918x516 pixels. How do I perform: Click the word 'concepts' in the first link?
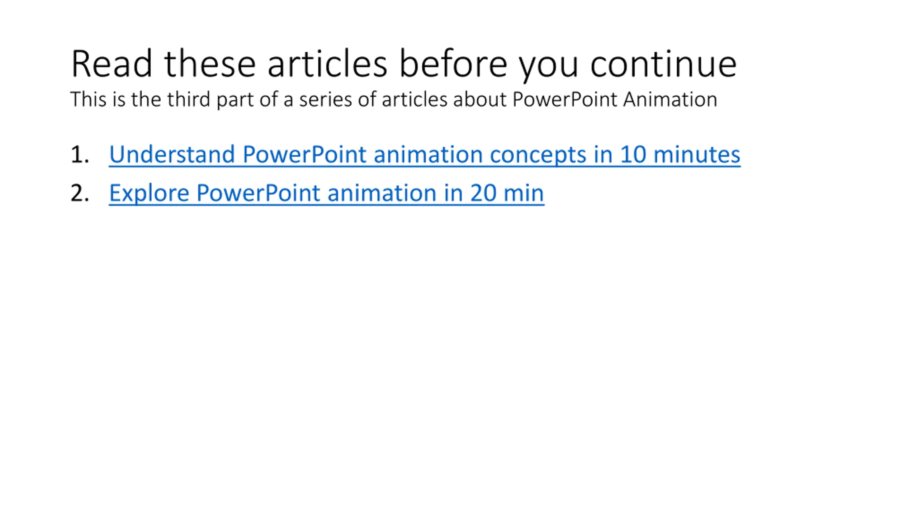tap(538, 156)
